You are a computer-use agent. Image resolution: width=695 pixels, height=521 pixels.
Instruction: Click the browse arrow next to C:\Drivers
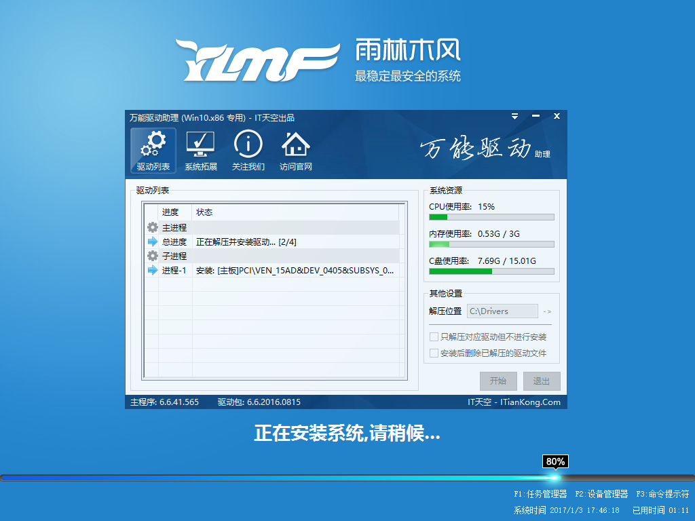point(547,311)
